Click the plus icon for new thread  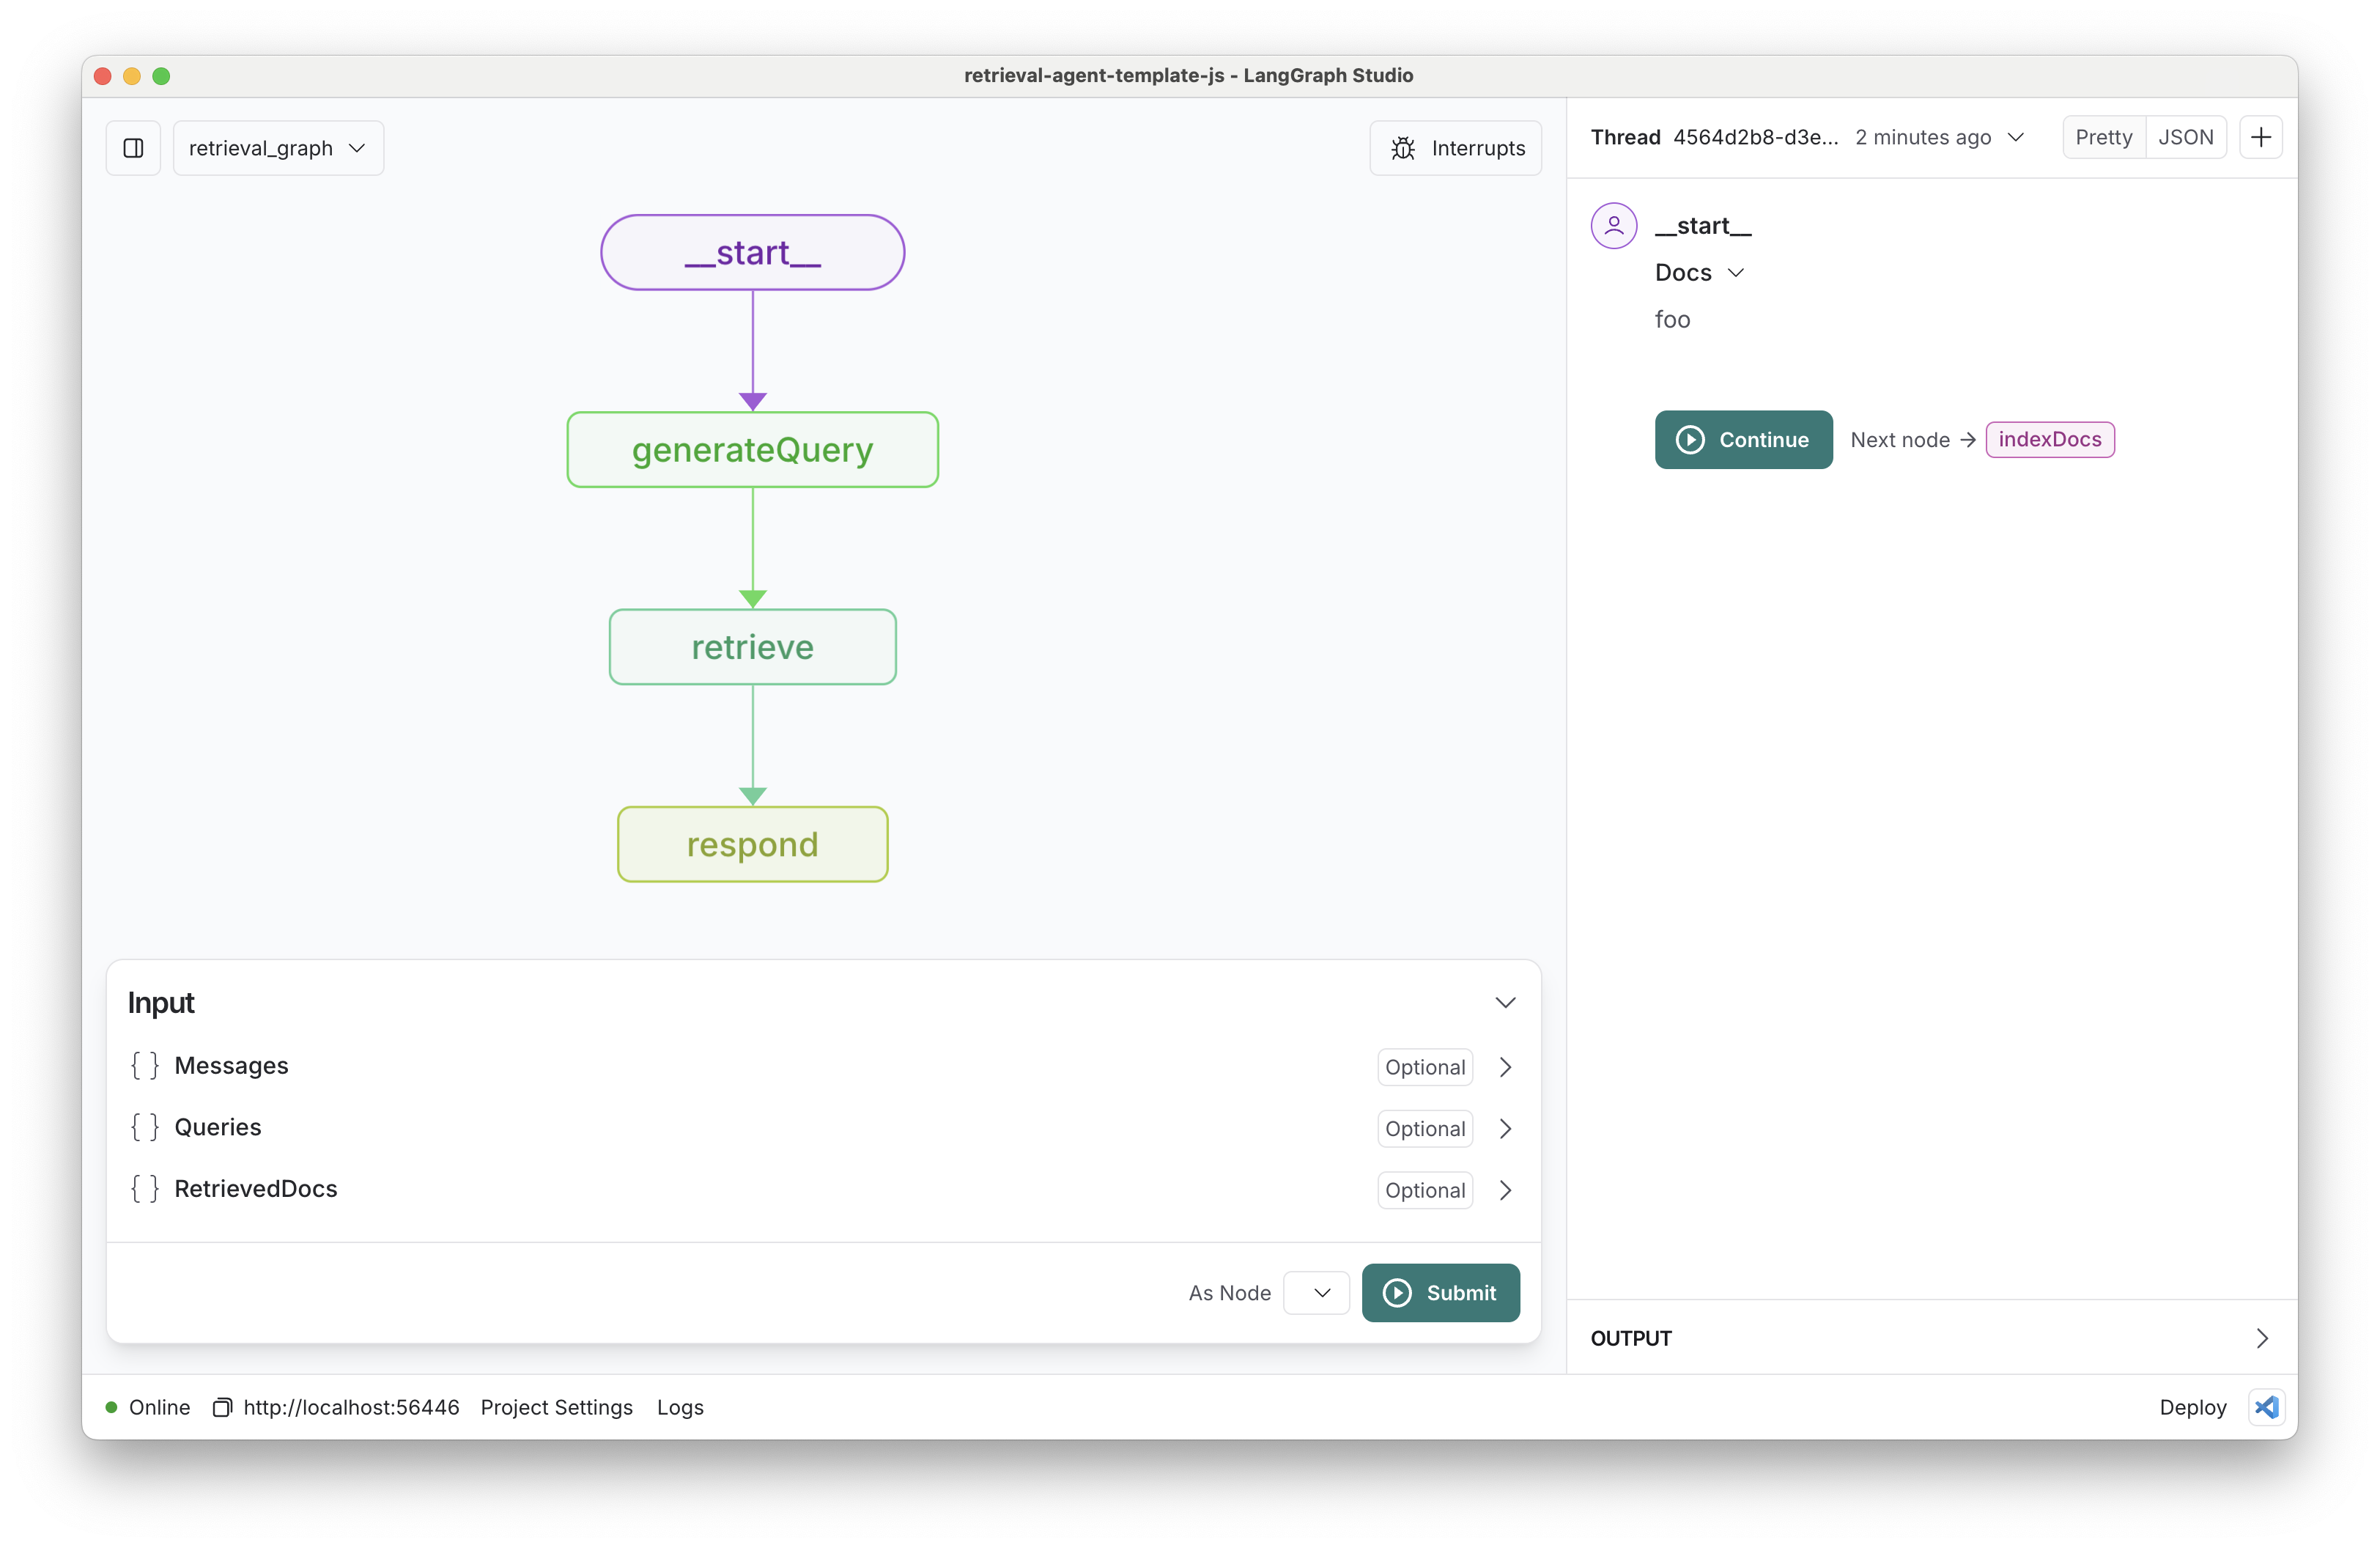pyautogui.click(x=2260, y=137)
